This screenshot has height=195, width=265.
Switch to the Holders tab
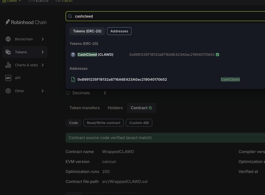click(115, 108)
